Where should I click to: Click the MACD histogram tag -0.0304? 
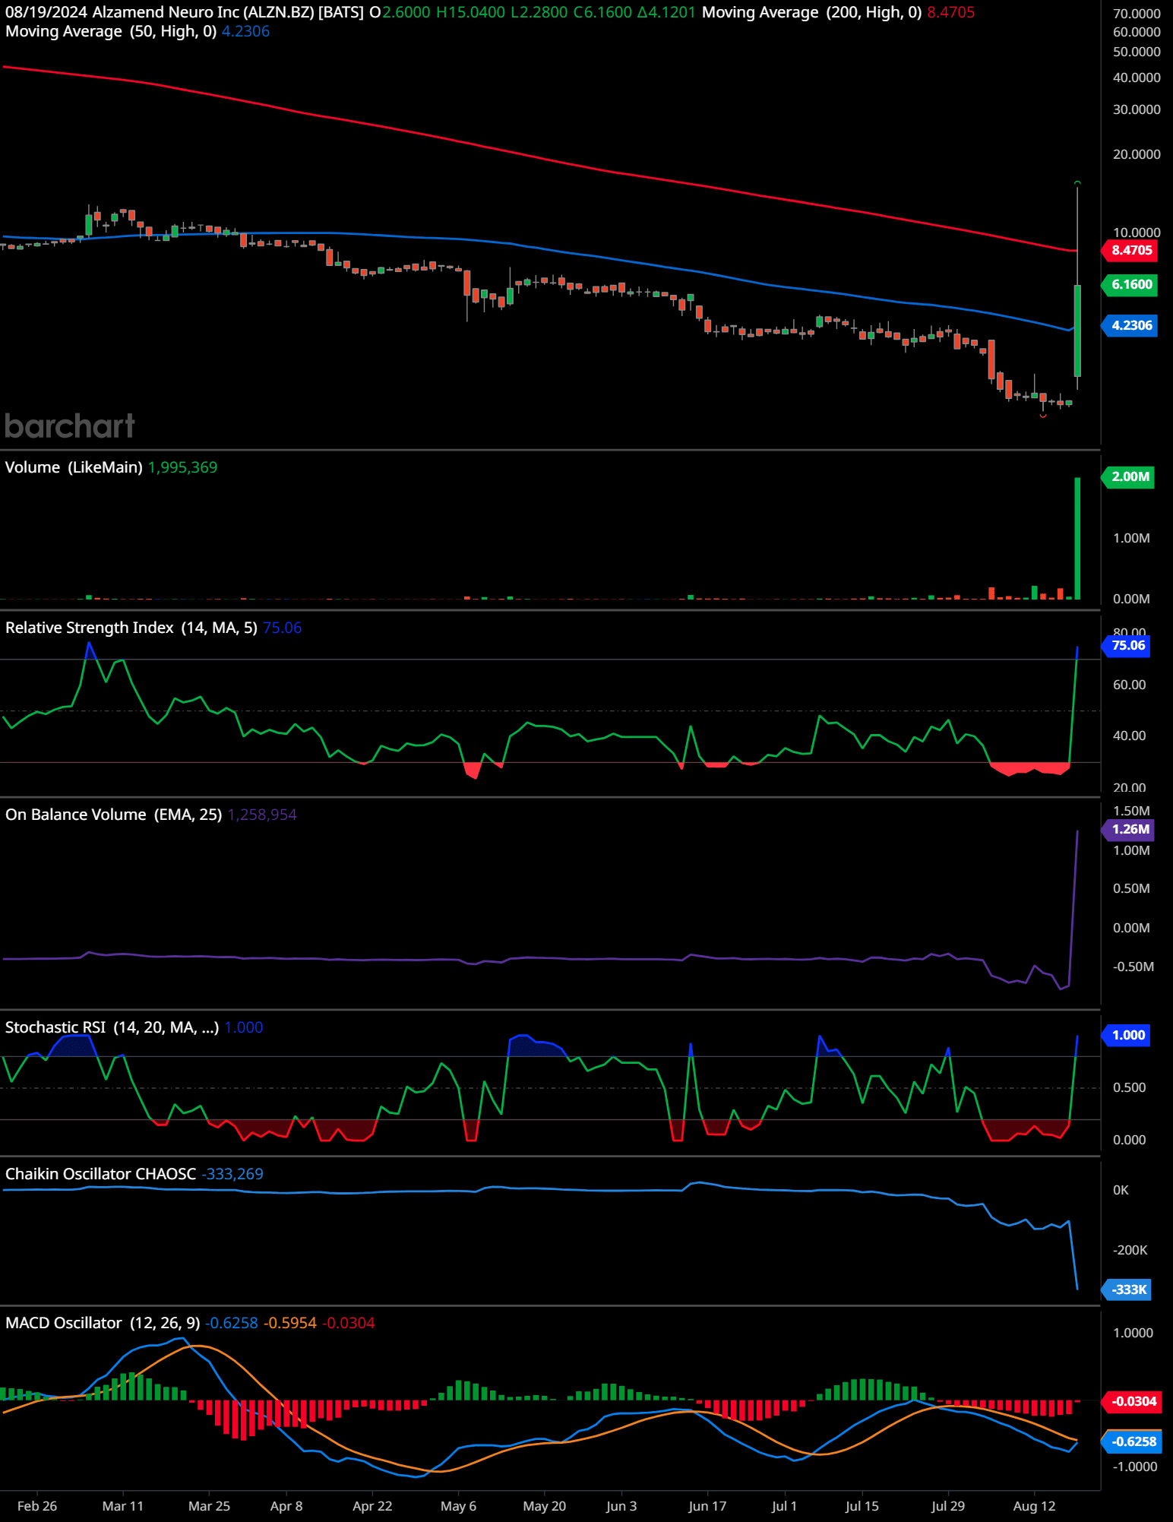click(x=1132, y=1401)
